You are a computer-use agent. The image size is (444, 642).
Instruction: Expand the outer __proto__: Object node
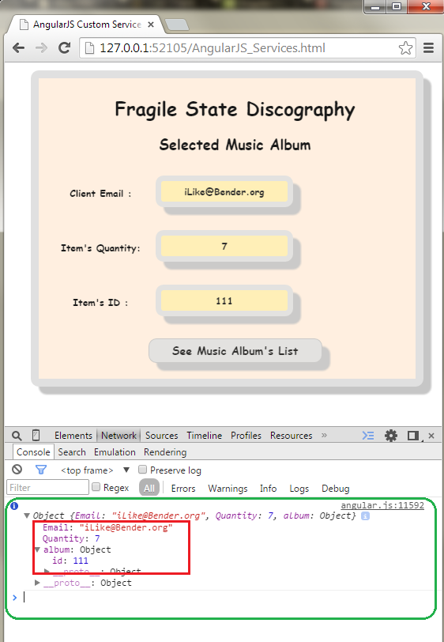point(37,583)
